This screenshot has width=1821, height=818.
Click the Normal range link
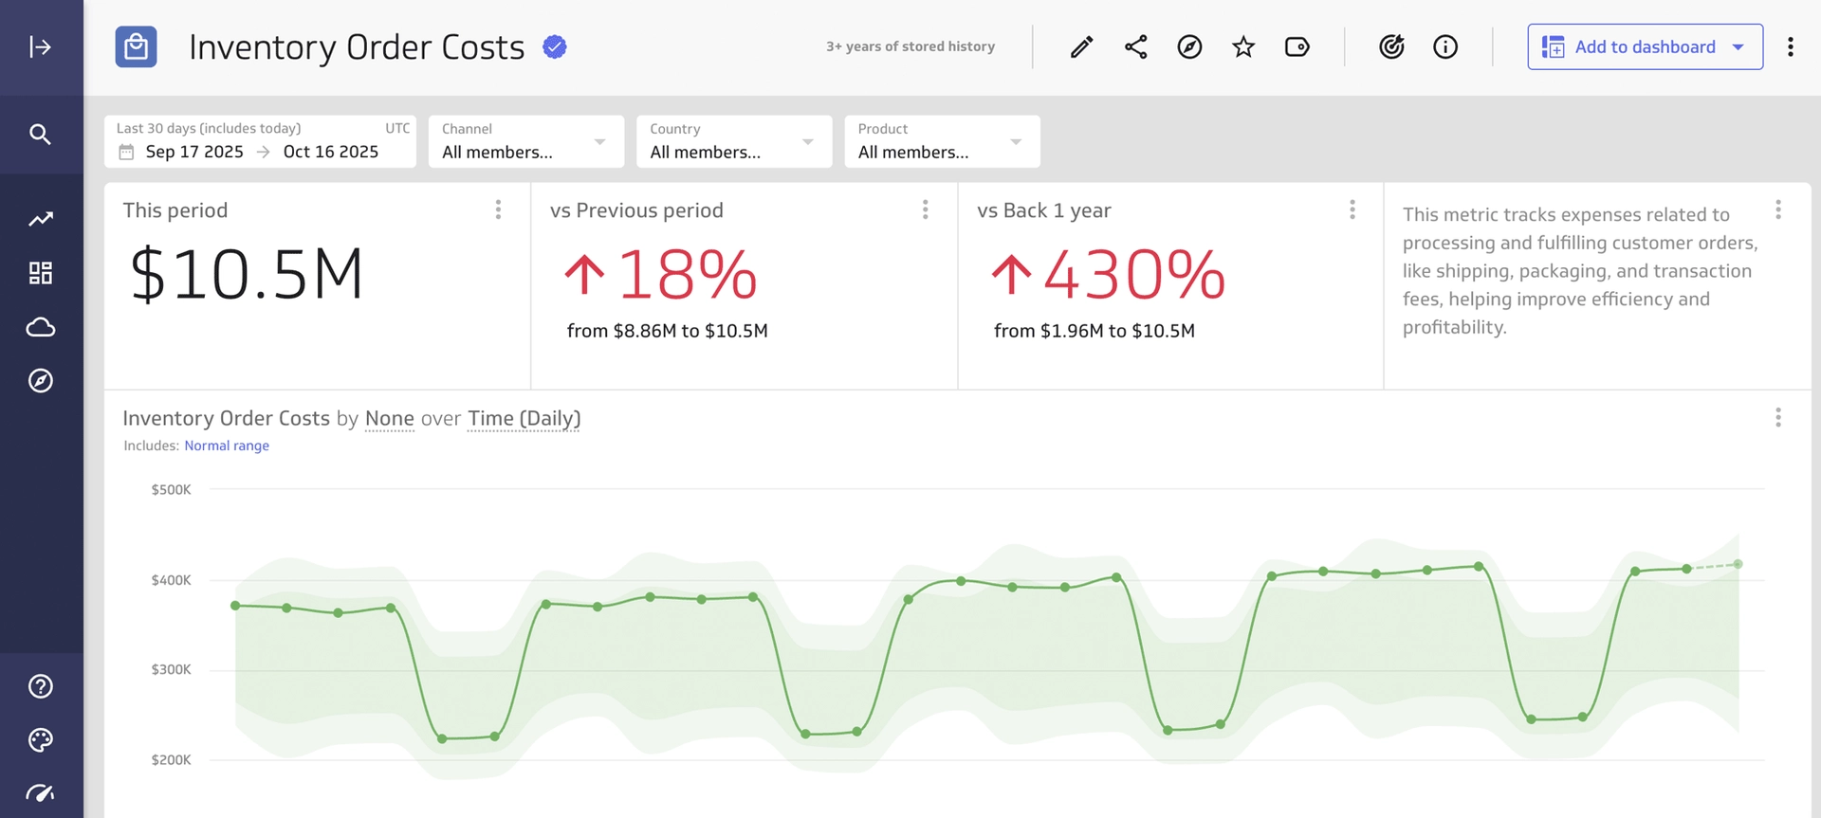(x=227, y=445)
